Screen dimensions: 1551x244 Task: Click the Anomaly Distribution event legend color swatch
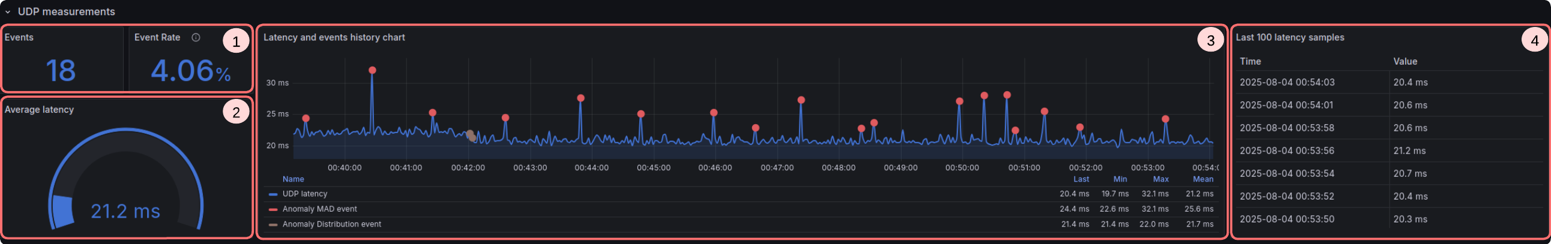273,225
